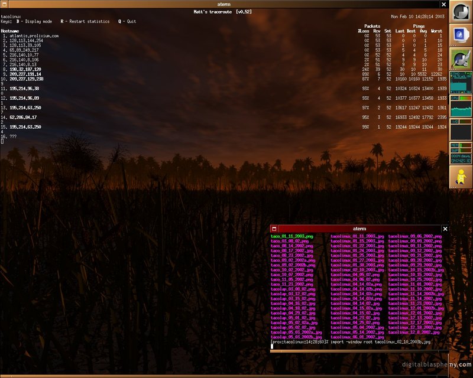Click the 'D - Display mode' key hint
Image resolution: width=473 pixels, height=378 pixels.
coord(34,21)
